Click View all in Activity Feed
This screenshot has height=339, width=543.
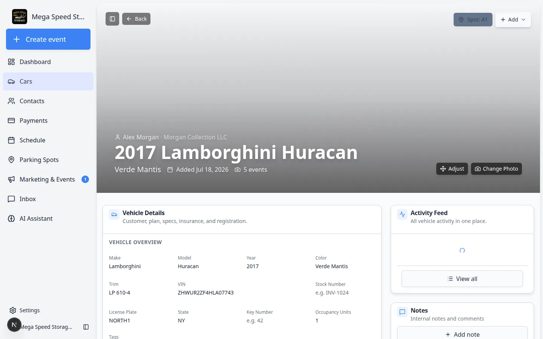(x=462, y=279)
